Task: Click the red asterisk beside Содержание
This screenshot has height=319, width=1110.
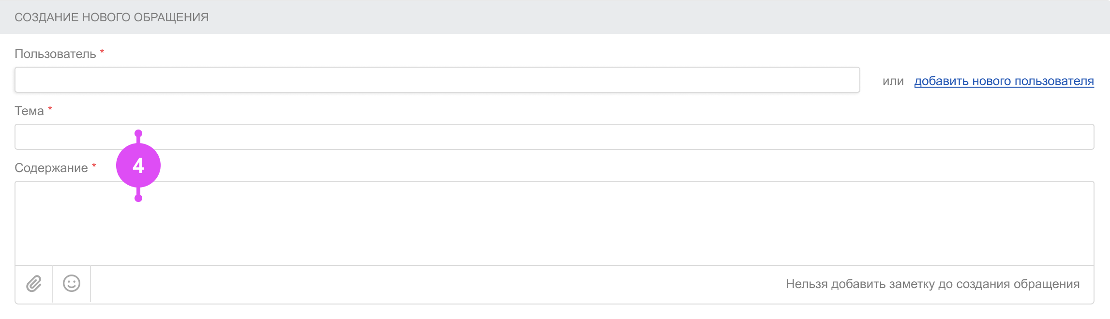Action: [94, 166]
